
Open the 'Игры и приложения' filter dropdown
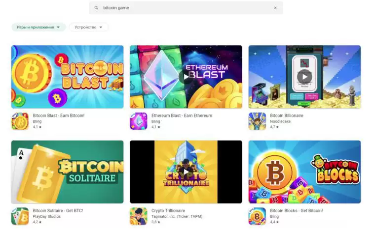point(38,27)
